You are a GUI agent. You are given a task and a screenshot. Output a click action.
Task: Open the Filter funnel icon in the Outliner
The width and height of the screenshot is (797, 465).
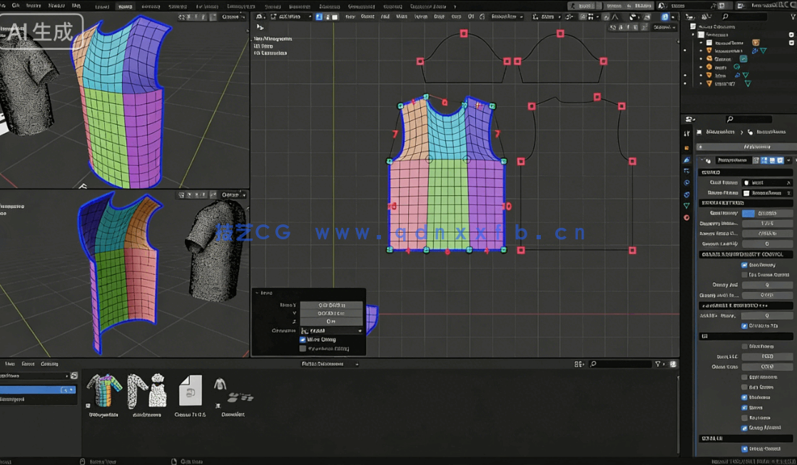pyautogui.click(x=792, y=16)
